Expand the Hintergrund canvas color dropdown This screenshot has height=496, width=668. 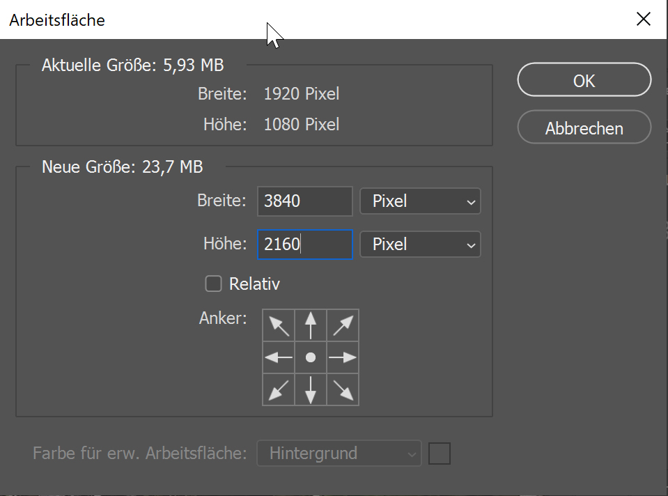point(339,454)
